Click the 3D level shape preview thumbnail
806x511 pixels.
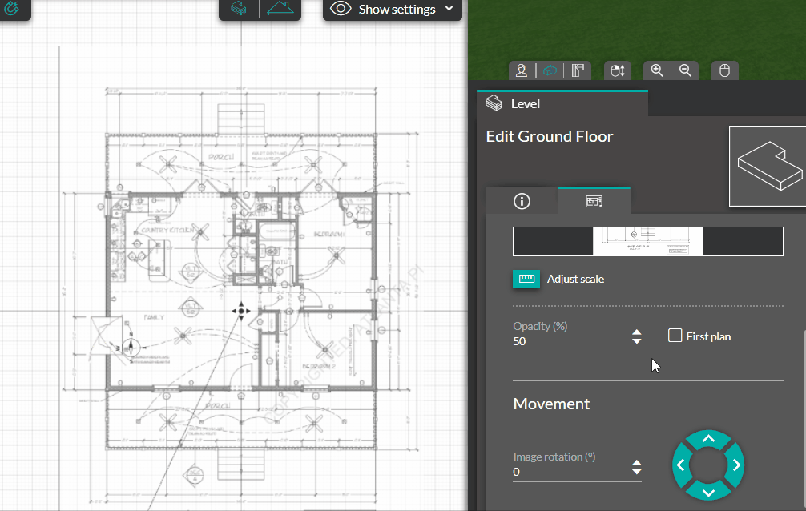click(768, 166)
